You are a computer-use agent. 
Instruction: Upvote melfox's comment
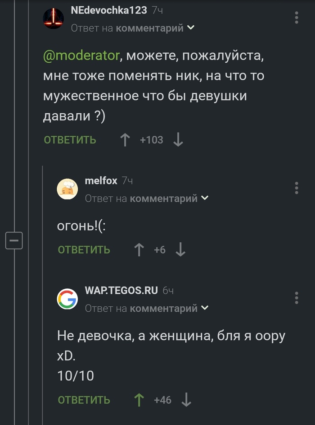pos(139,249)
